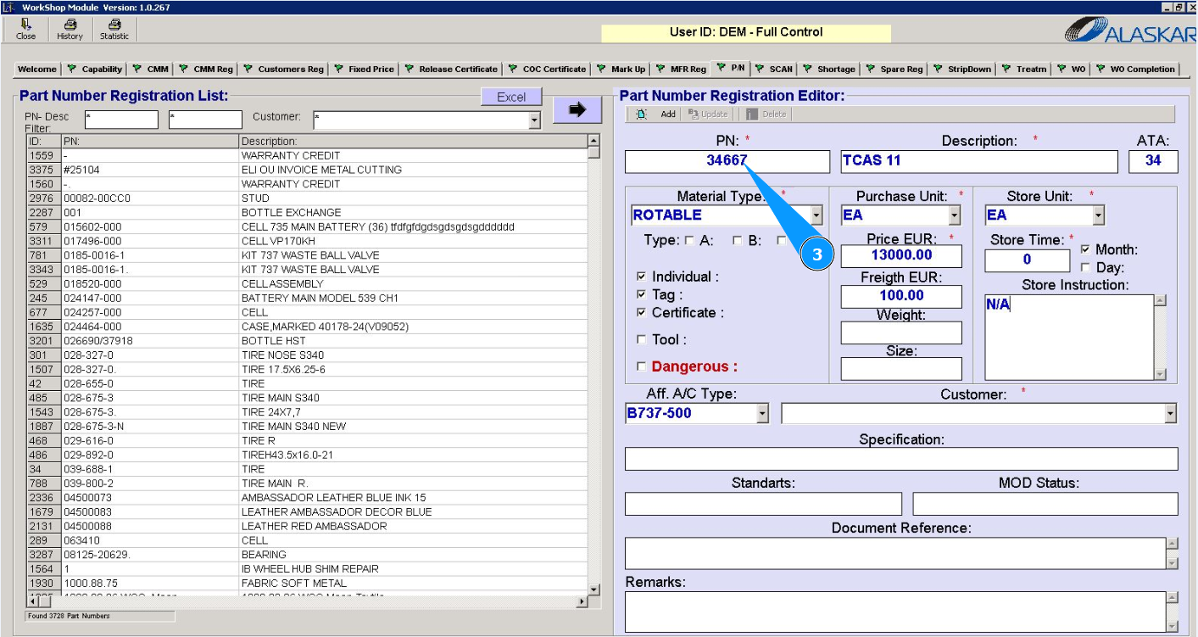This screenshot has height=637, width=1198.
Task: Click the Delete icon in editor toolbar
Action: pyautogui.click(x=752, y=115)
